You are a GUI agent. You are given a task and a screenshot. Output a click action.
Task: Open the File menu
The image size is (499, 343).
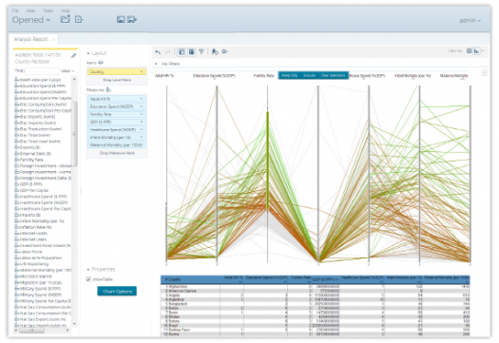pos(15,10)
